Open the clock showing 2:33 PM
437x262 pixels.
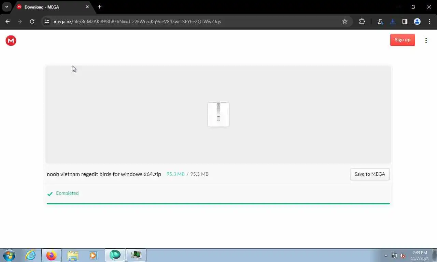point(420,256)
